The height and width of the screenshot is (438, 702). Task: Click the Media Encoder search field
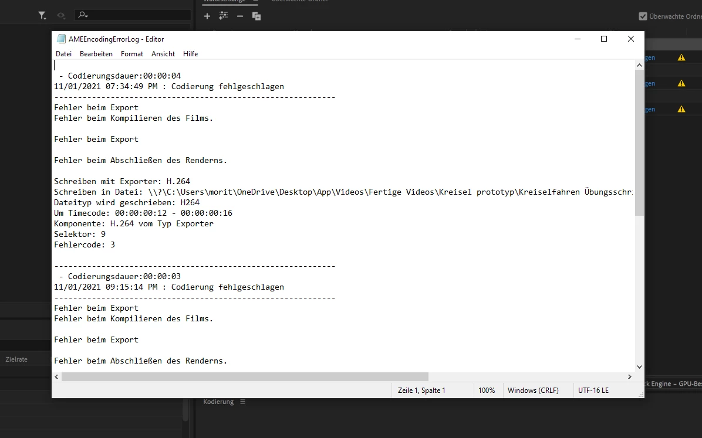pyautogui.click(x=133, y=15)
